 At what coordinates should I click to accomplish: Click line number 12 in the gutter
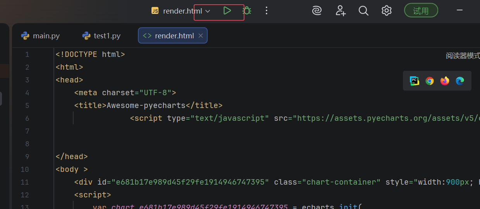pyautogui.click(x=25, y=195)
